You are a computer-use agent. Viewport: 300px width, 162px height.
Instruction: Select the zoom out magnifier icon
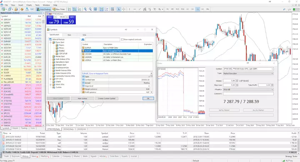pyautogui.click(x=90, y=9)
